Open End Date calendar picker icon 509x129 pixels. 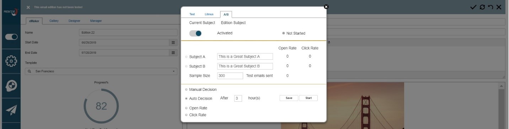[x=173, y=53]
